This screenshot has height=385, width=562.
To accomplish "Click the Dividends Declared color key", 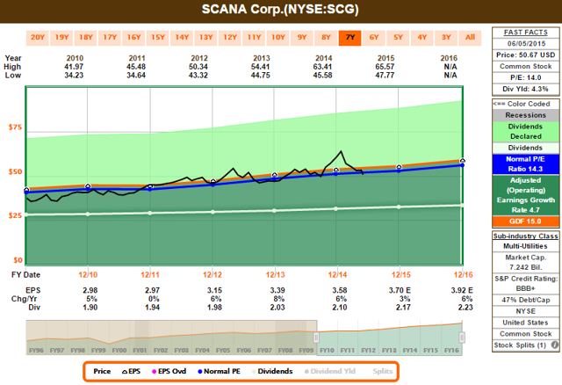I will [525, 131].
